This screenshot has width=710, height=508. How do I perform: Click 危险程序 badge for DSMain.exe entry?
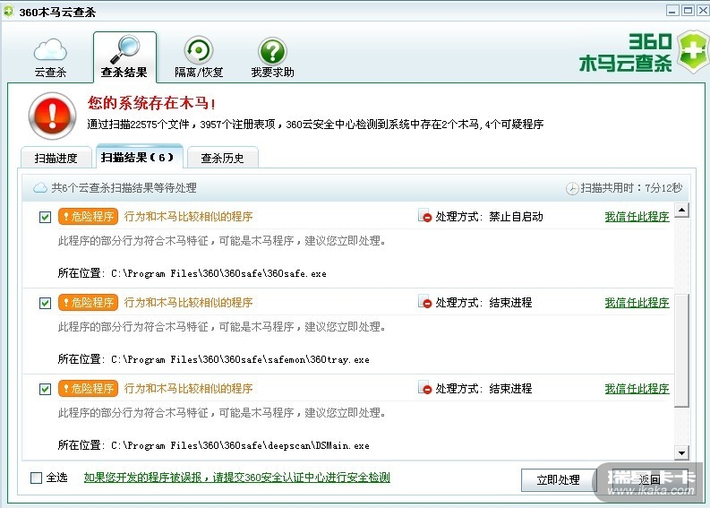[89, 388]
